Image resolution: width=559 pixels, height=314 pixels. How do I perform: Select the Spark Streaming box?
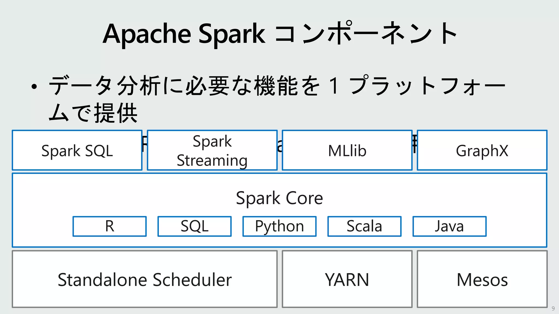pyautogui.click(x=212, y=150)
